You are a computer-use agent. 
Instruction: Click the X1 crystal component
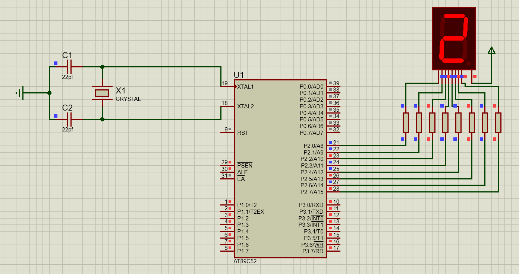point(102,93)
